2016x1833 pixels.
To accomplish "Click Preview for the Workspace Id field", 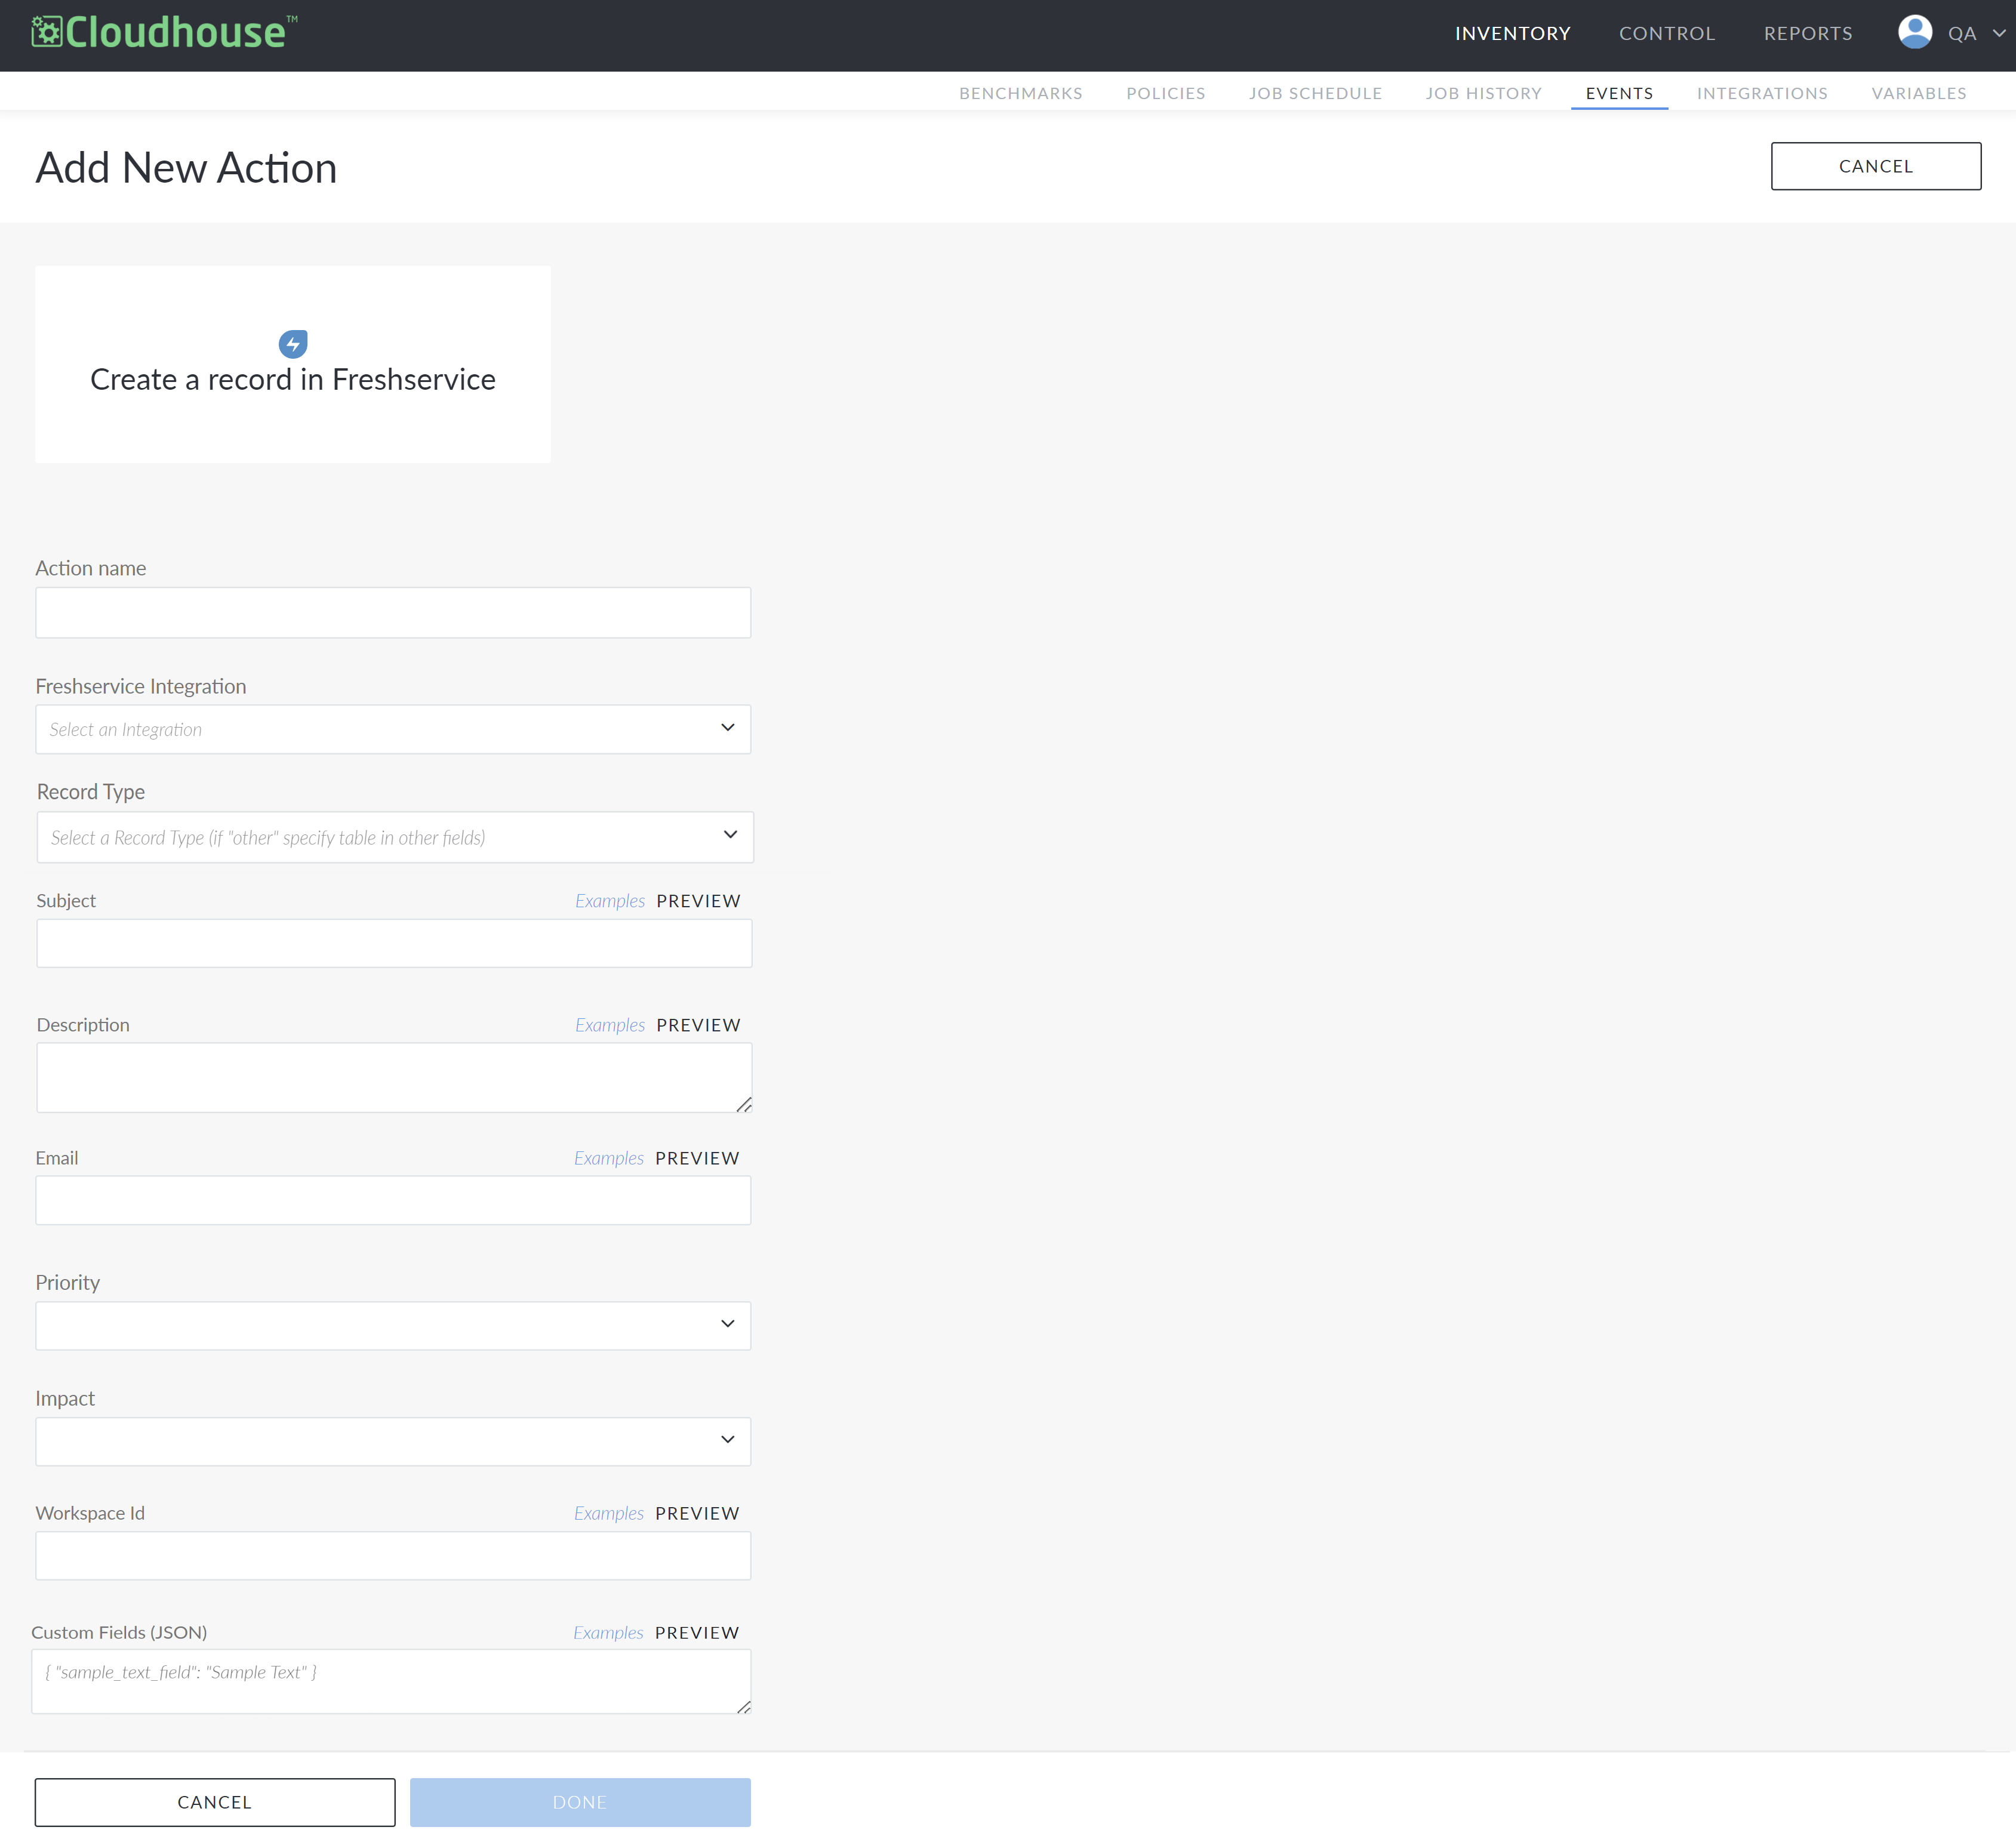I will click(x=697, y=1512).
